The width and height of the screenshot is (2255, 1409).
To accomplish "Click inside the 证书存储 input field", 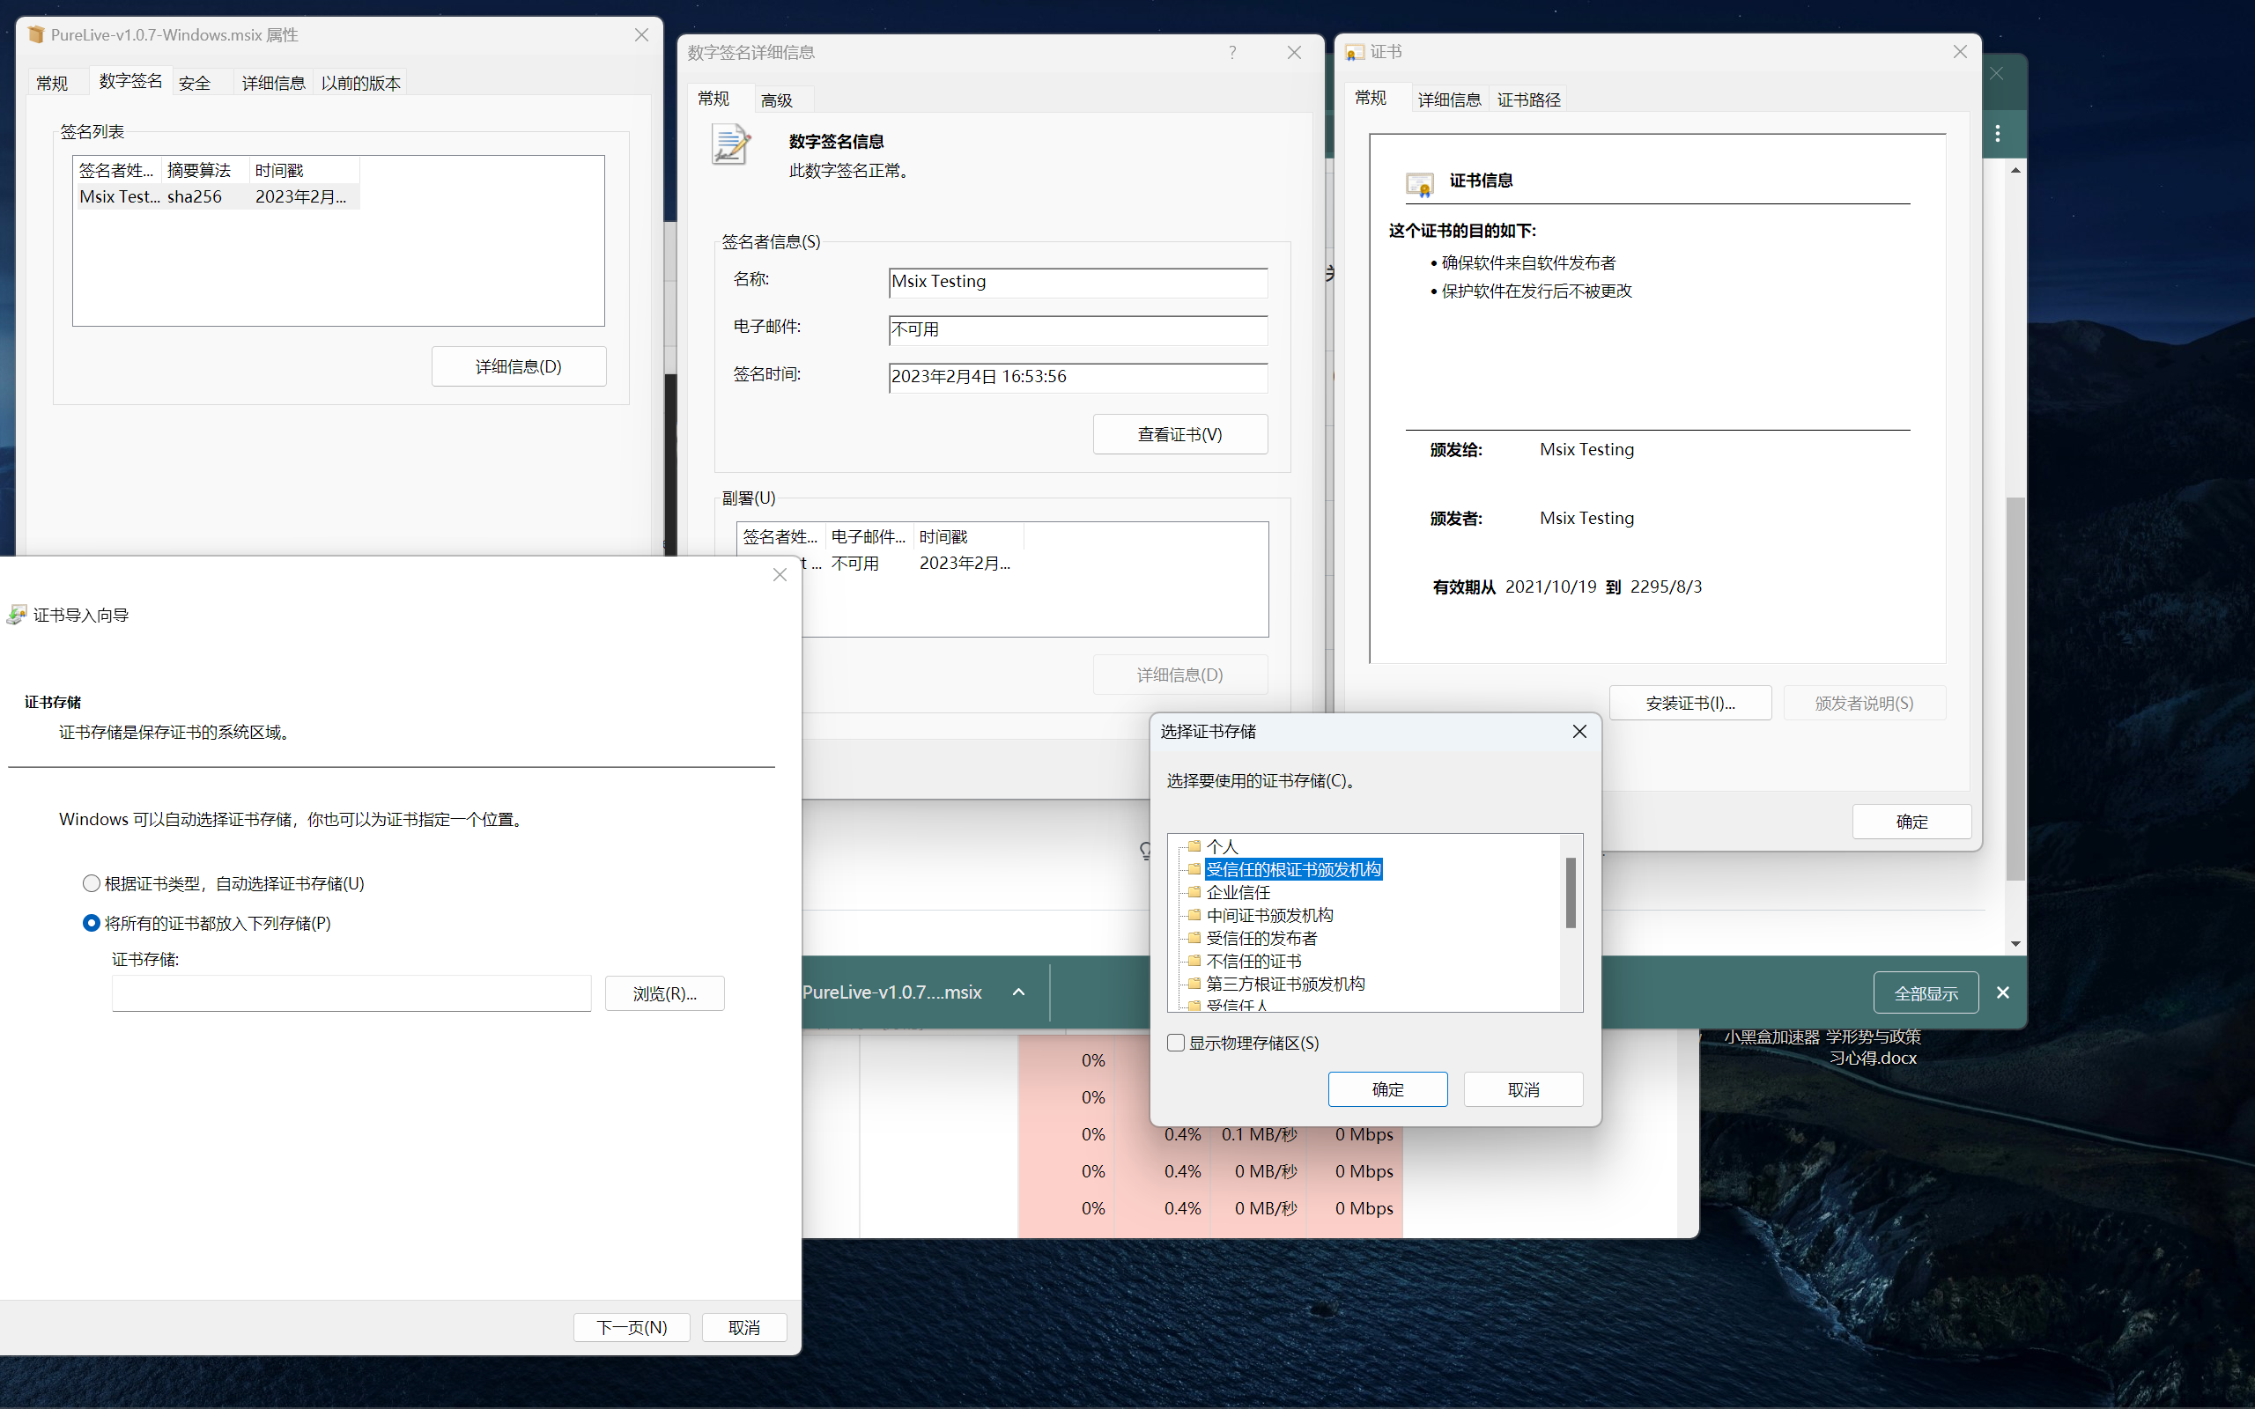I will point(351,993).
